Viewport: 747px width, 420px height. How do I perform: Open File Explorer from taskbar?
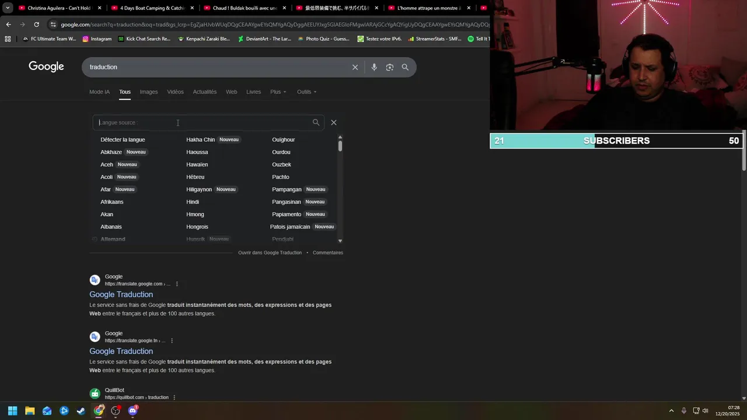coord(30,411)
